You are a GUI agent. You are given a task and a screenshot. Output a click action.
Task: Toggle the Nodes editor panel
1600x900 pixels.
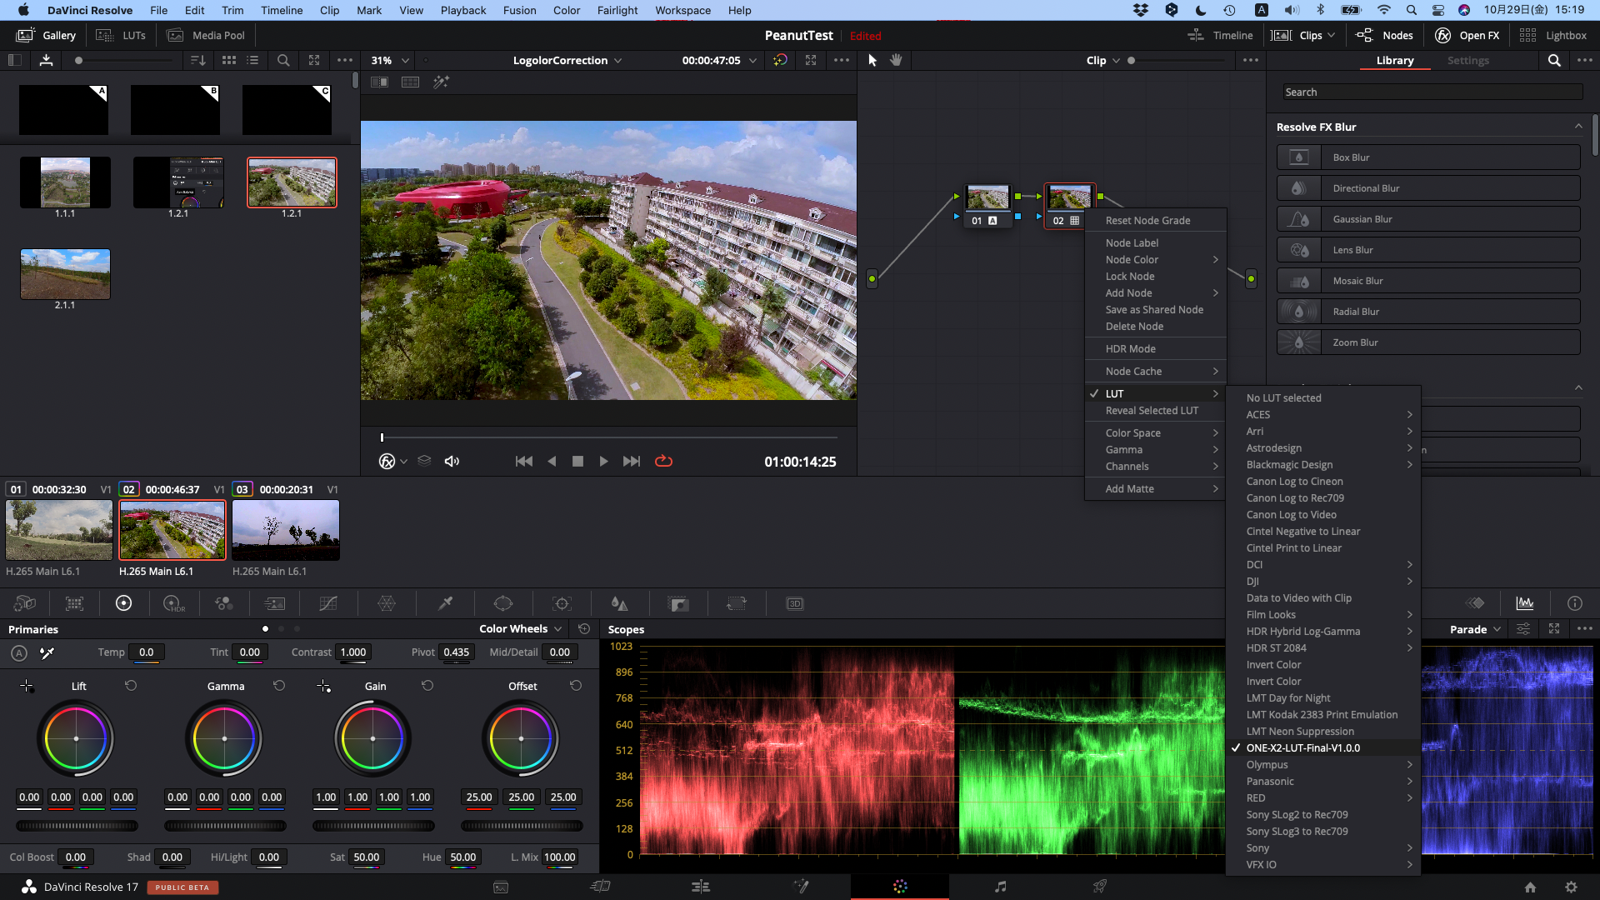(1384, 35)
